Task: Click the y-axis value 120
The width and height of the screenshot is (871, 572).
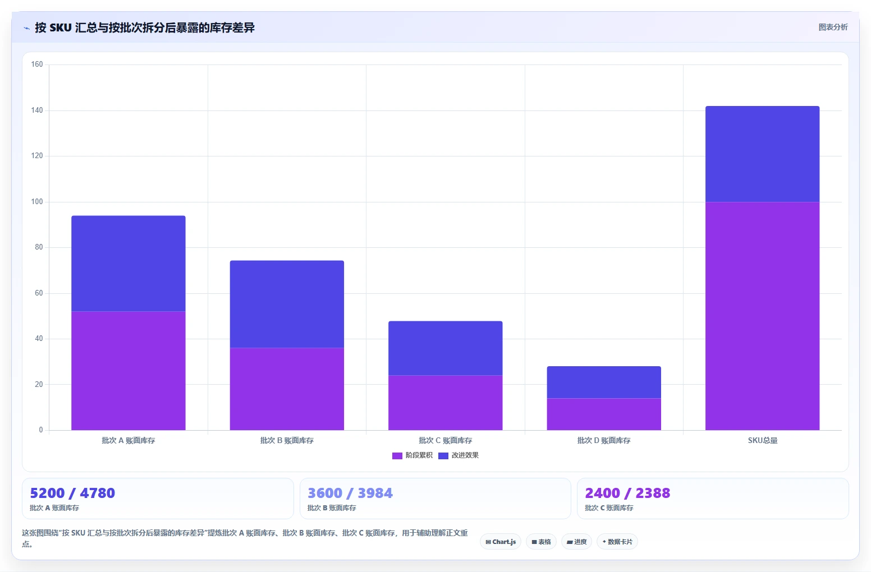Action: tap(37, 156)
